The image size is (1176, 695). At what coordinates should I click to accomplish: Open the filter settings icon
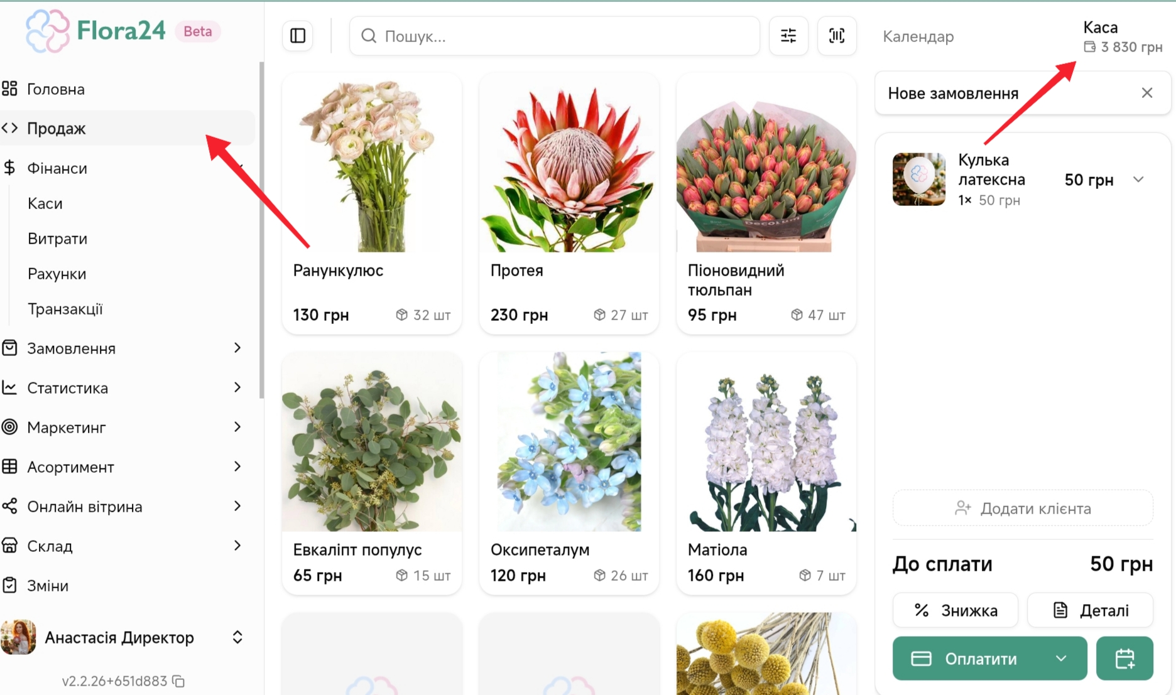pyautogui.click(x=788, y=36)
